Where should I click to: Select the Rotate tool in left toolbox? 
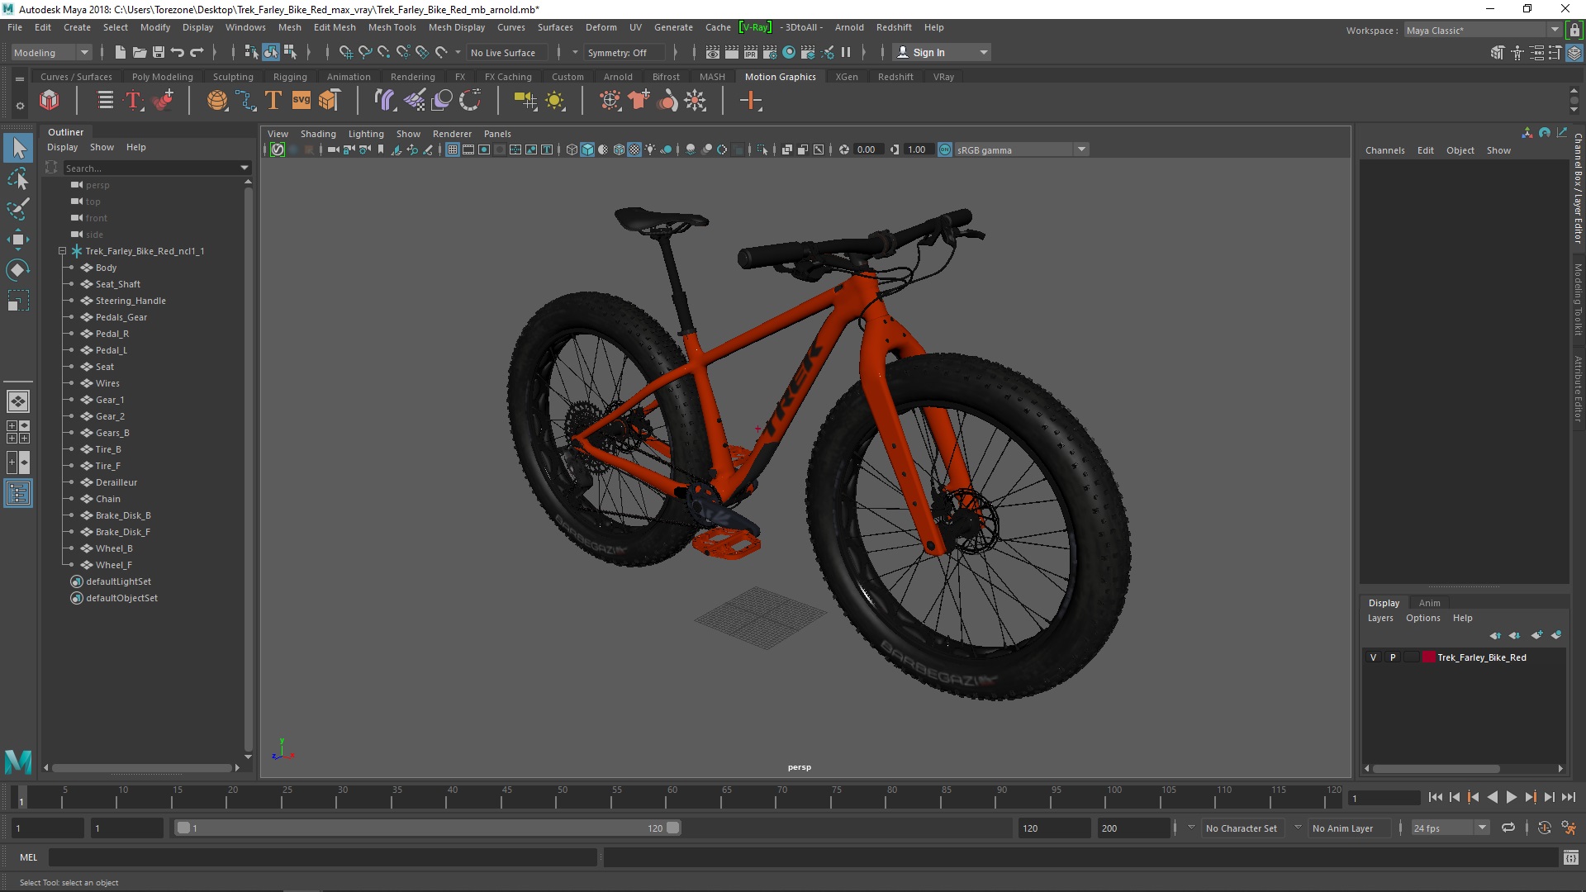pos(17,270)
